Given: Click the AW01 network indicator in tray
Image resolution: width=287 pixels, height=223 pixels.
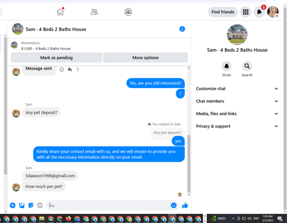Looking at the screenshot, I should tap(218, 218).
